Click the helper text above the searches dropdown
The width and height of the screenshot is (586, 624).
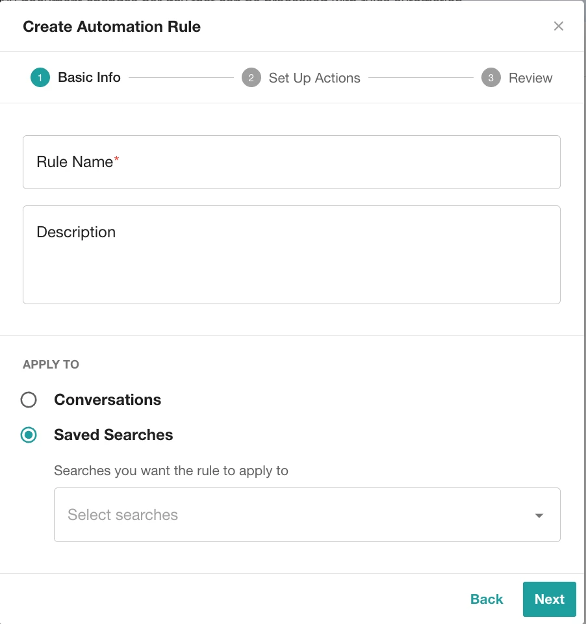171,471
